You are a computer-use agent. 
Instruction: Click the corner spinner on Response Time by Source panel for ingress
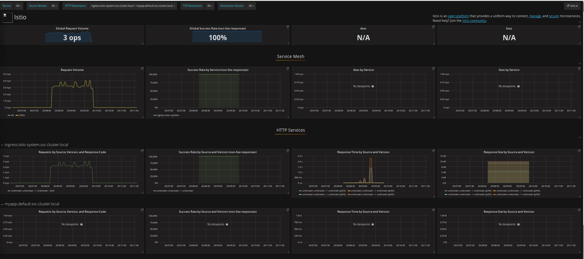click(x=434, y=151)
